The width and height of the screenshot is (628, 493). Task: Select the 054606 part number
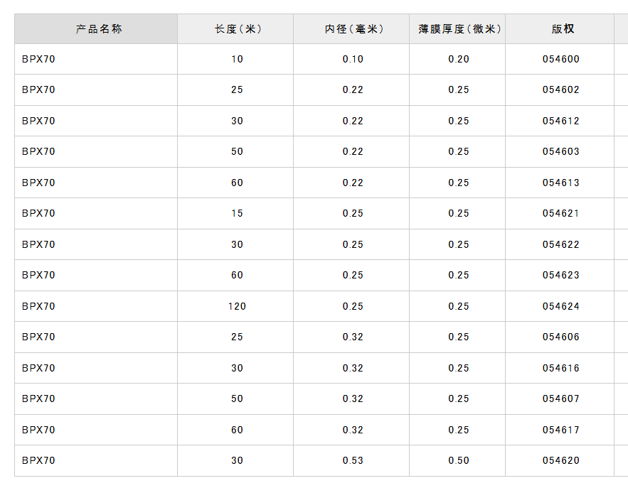(x=561, y=337)
